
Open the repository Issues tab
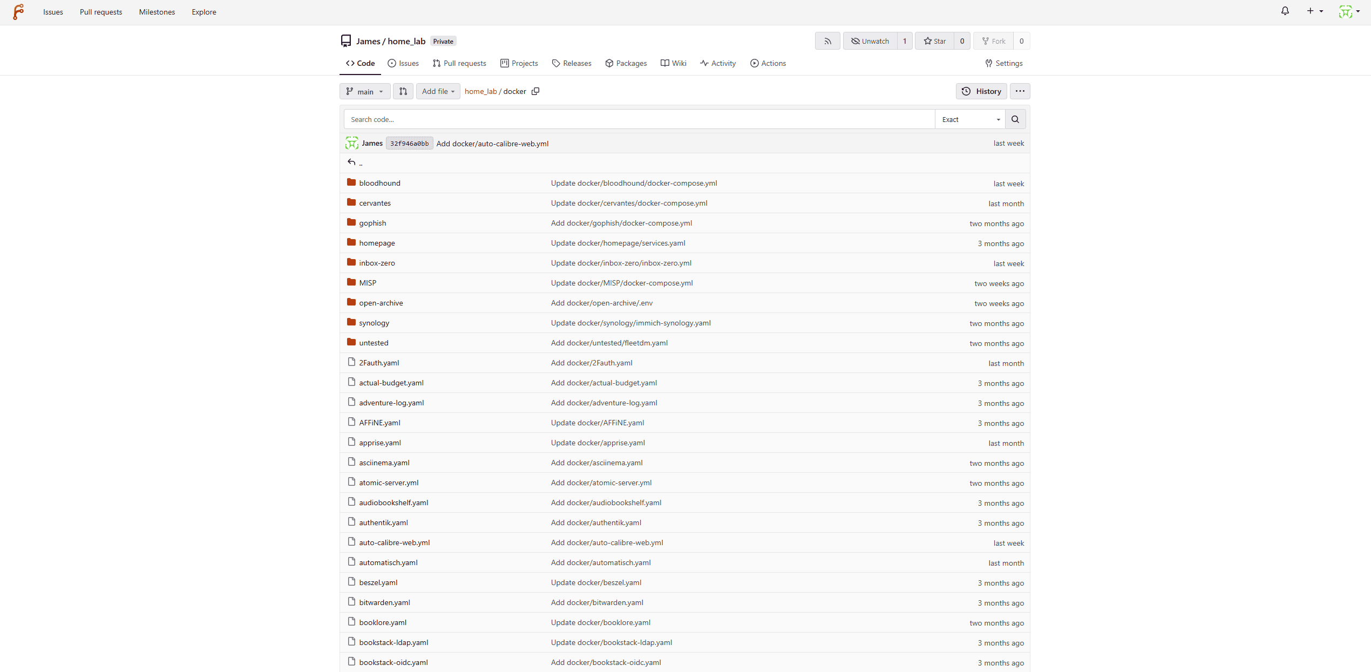click(403, 63)
